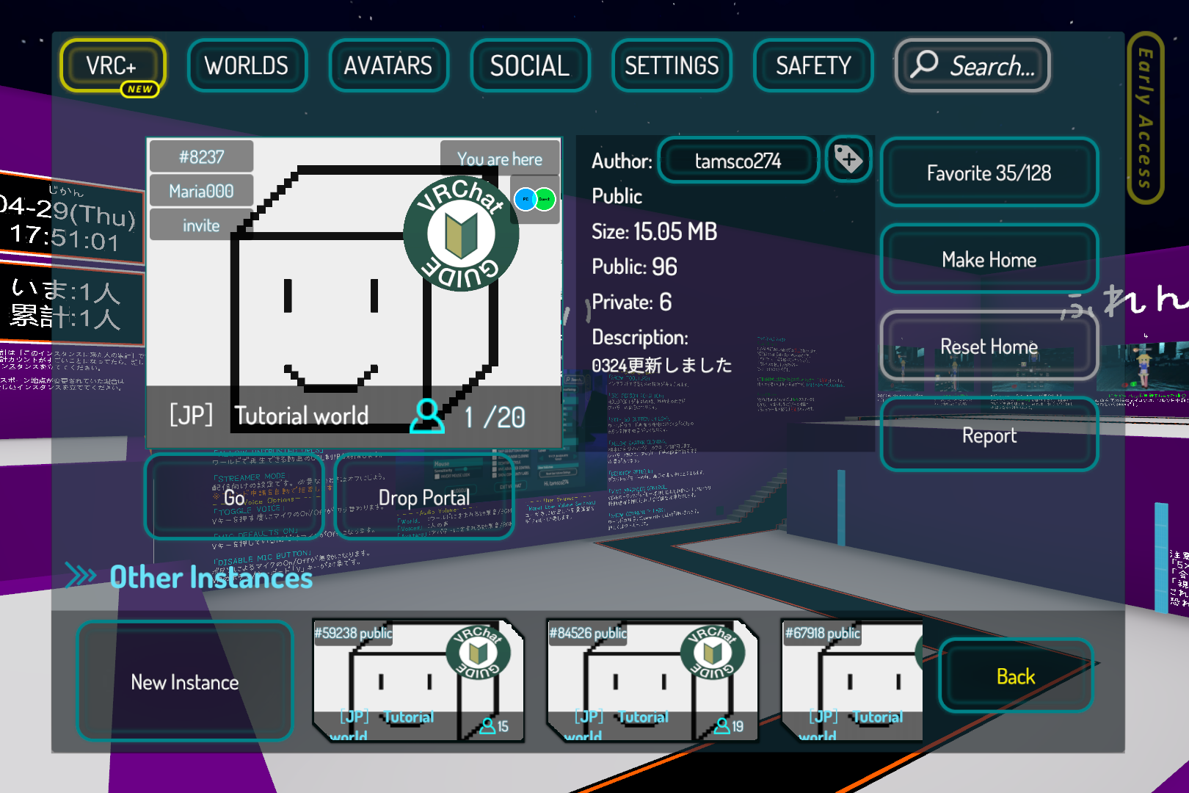Image resolution: width=1189 pixels, height=793 pixels.
Task: Click the player count icon on Tutorial world
Action: tap(427, 416)
